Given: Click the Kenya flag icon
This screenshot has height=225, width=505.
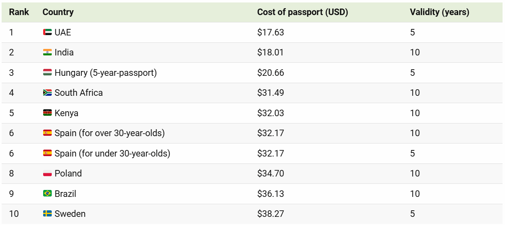Looking at the screenshot, I should pyautogui.click(x=47, y=113).
